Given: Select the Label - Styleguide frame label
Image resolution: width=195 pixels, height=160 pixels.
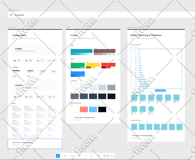Looking at the screenshot, I should pyautogui.click(x=14, y=10).
